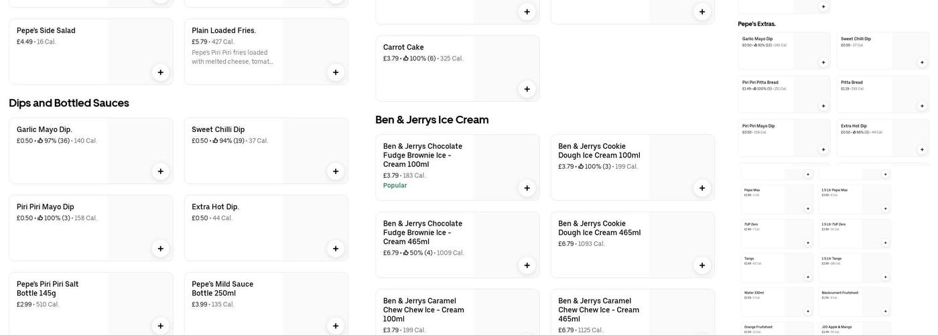This screenshot has width=938, height=335.
Task: Open Plain Loaded Fries item details
Action: [x=224, y=31]
